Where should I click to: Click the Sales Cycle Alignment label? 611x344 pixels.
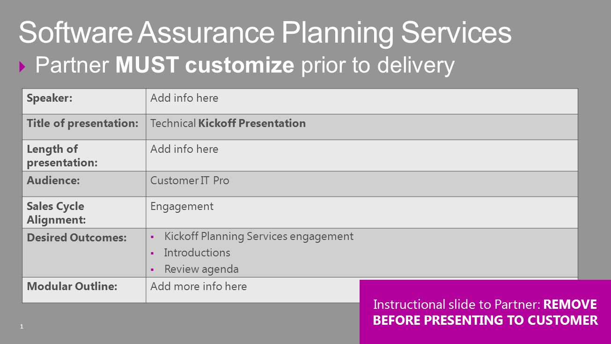[x=55, y=213]
